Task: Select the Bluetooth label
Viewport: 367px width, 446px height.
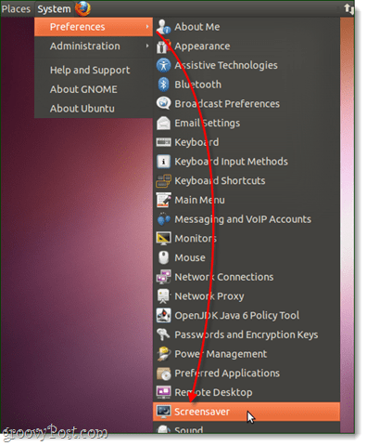Action: pos(197,85)
